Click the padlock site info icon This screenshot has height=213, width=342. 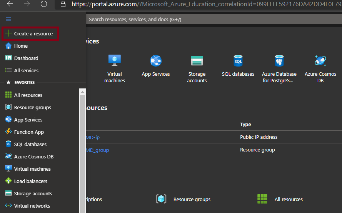[63, 4]
